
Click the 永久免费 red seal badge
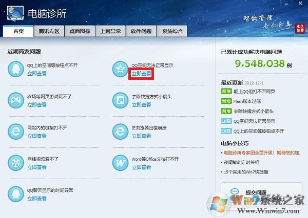(300, 29)
